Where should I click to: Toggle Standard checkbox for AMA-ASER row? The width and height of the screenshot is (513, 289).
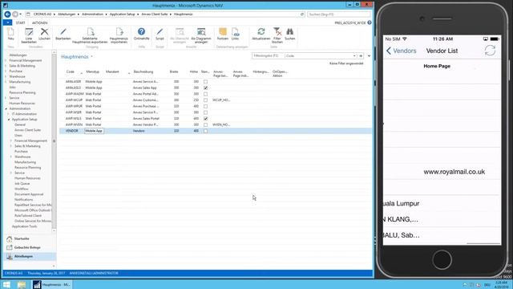205,82
